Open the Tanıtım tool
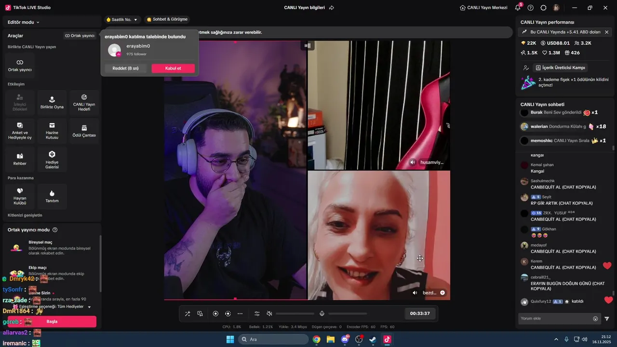This screenshot has width=617, height=347. [52, 196]
